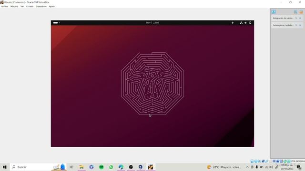This screenshot has width=305, height=171.
Task: Click the keyboard capture indicator beside CTRL DERECHA
Action: pos(289,161)
